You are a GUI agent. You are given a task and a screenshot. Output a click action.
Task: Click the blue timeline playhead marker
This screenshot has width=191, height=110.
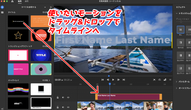tap(110, 84)
